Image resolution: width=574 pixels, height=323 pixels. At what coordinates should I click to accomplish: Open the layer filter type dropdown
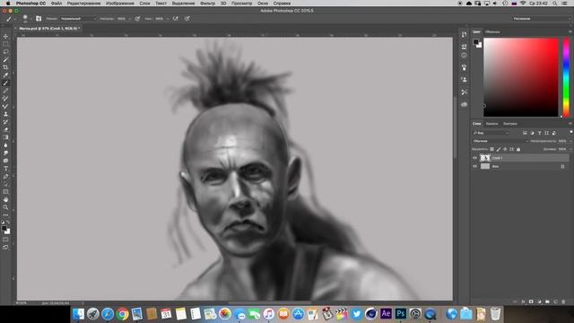coord(491,133)
